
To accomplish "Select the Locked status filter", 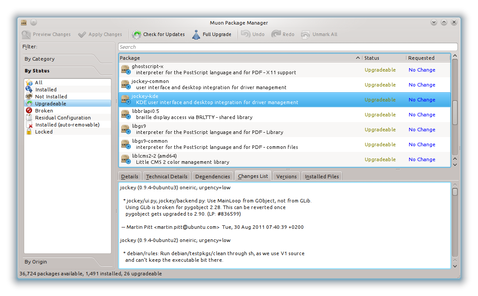I will (x=43, y=132).
